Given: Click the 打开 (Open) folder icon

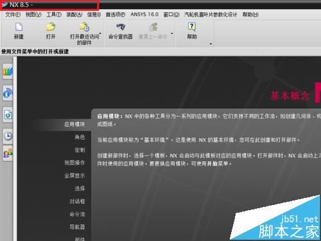Looking at the screenshot, I should click(51, 27).
